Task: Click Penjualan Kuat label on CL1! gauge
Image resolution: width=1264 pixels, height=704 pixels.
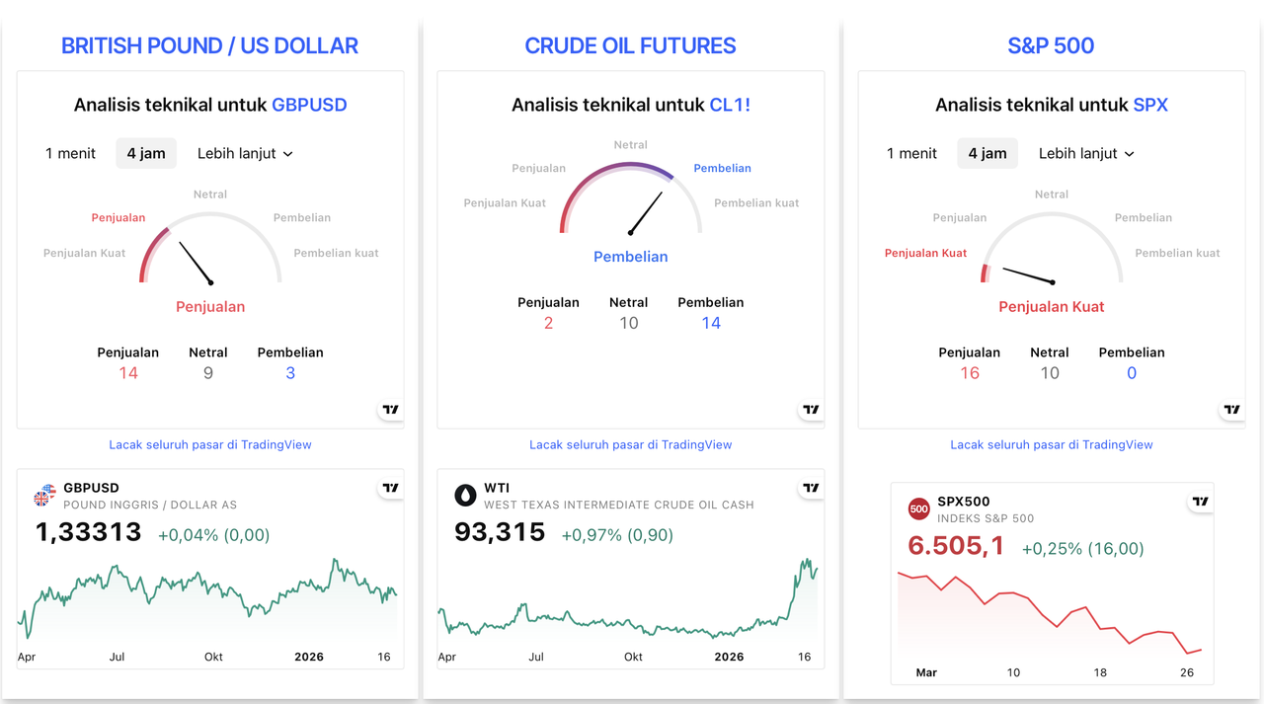Action: (505, 202)
